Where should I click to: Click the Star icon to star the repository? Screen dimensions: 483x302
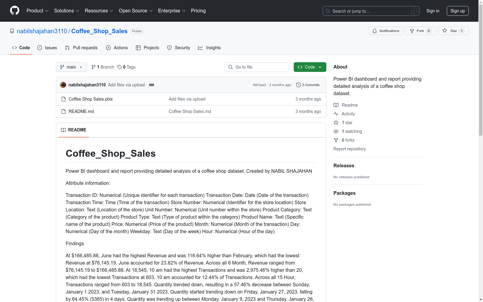pos(445,31)
